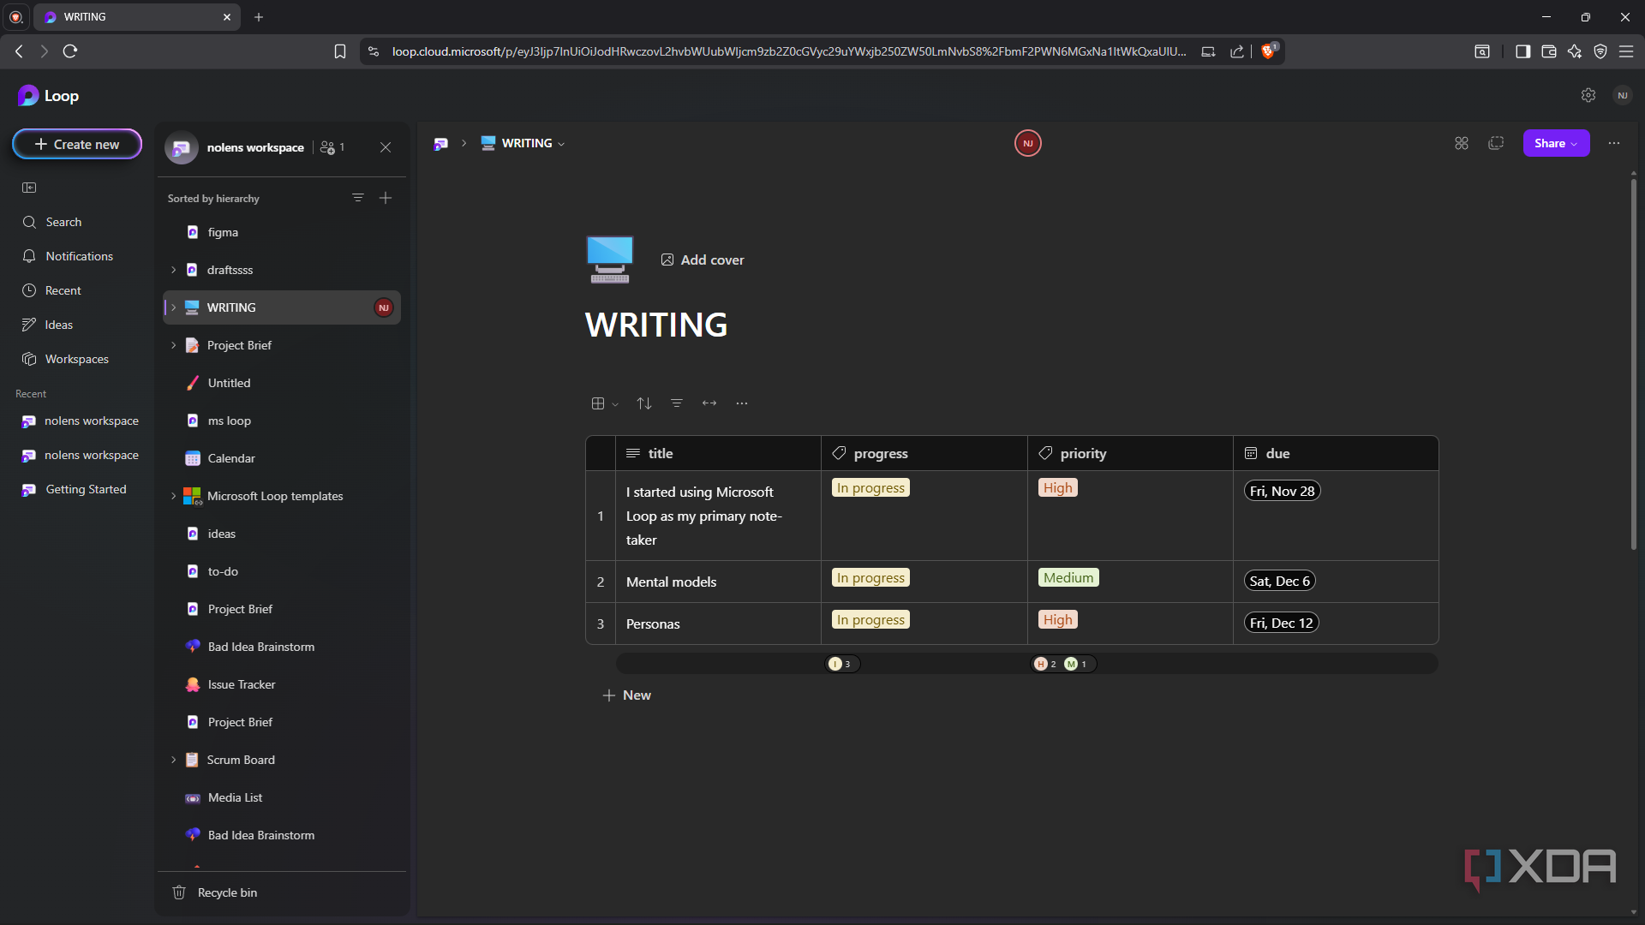Open new browser tab

coord(259,17)
